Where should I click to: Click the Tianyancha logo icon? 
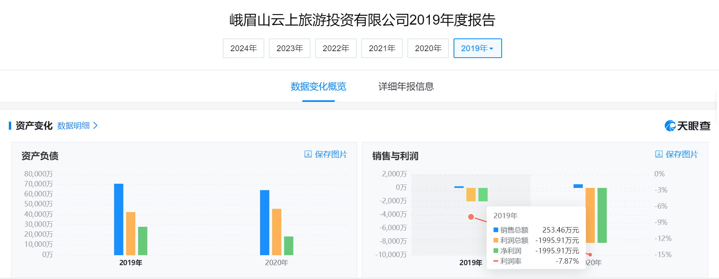click(x=670, y=126)
